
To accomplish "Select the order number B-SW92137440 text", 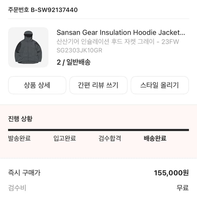I will tap(54, 10).
